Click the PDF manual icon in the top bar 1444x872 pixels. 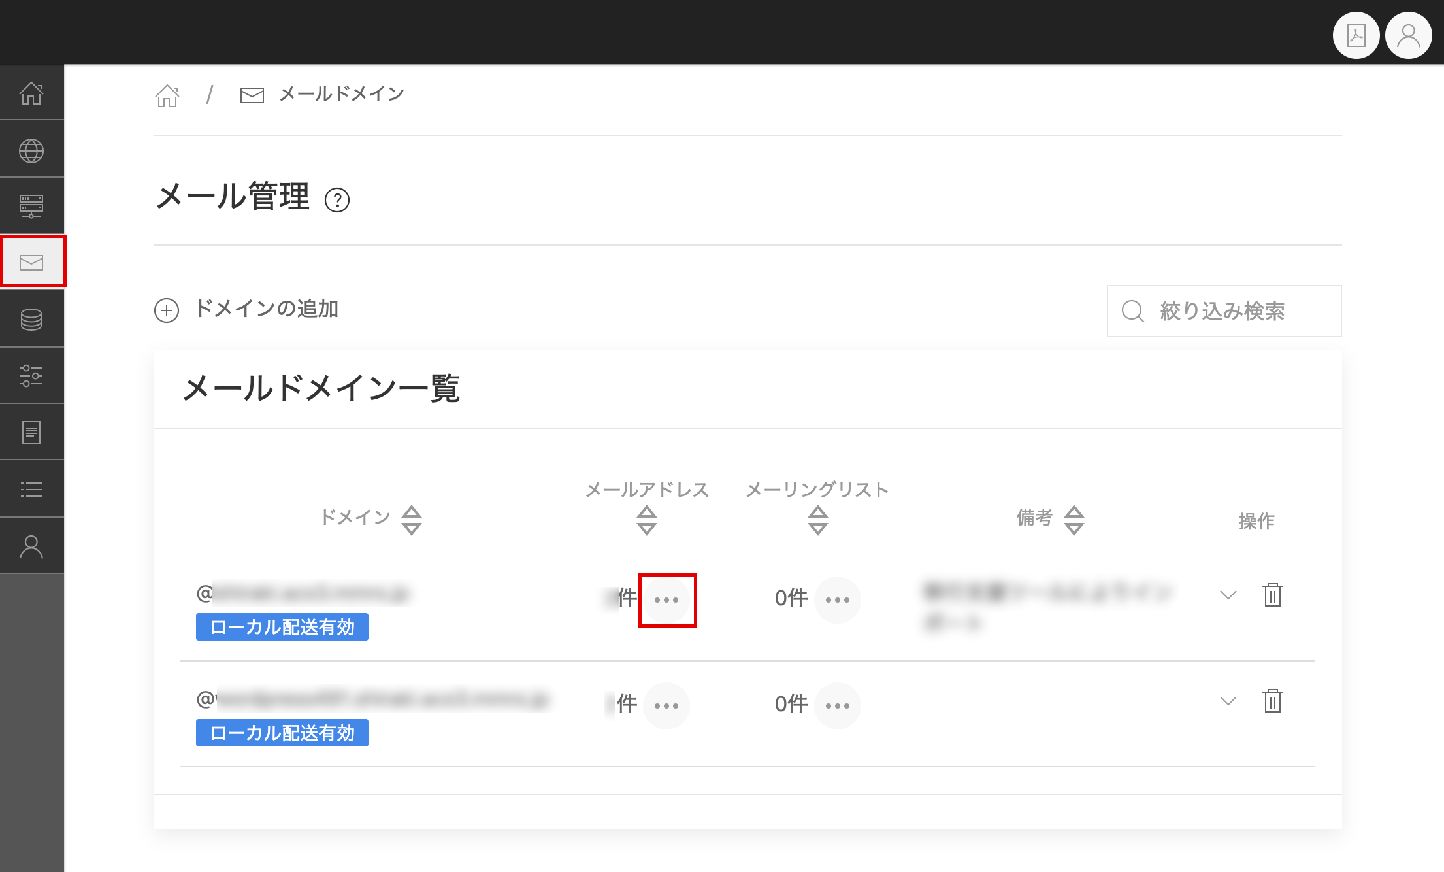click(x=1356, y=36)
